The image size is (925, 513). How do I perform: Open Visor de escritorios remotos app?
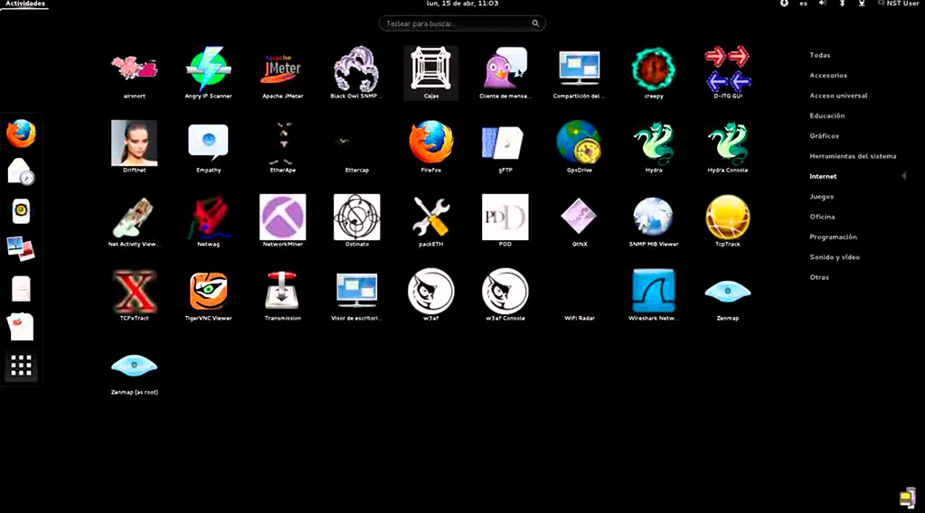coord(356,295)
